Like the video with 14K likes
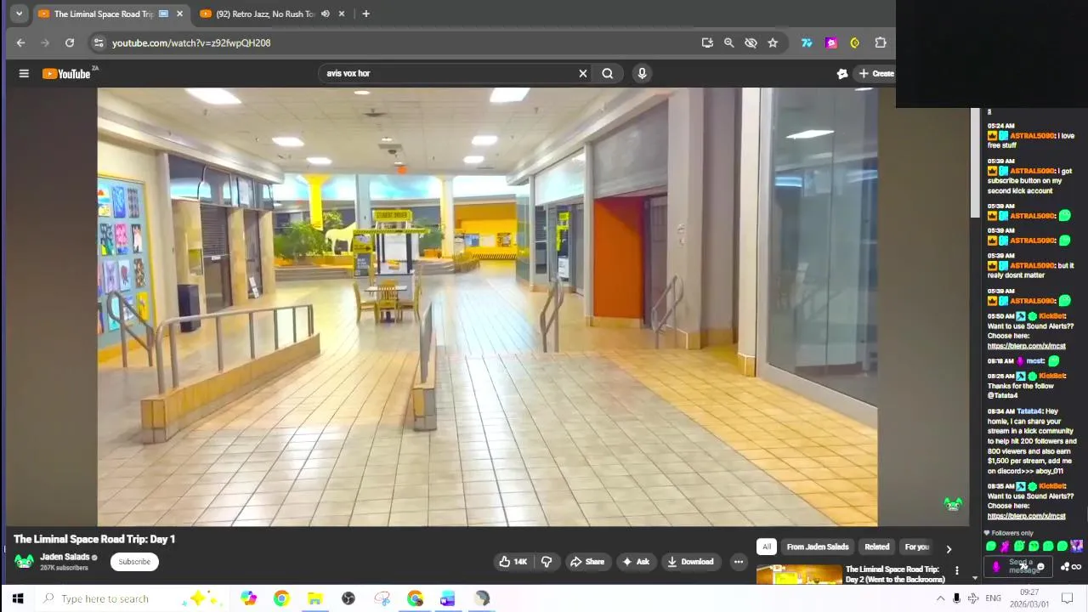The image size is (1088, 612). [x=513, y=562]
